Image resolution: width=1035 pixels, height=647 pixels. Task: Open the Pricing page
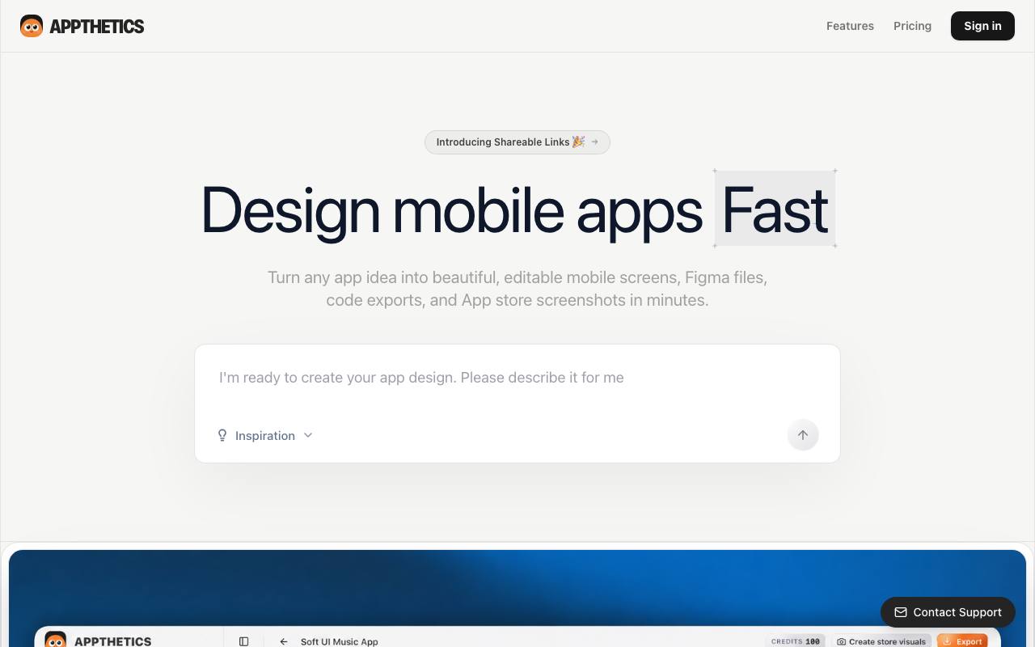912,26
